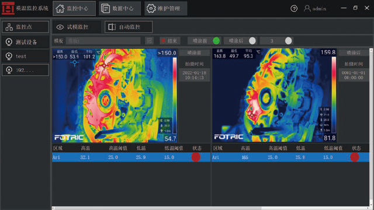Open the 监控中心 home tab
The image size is (374, 210).
click(74, 8)
